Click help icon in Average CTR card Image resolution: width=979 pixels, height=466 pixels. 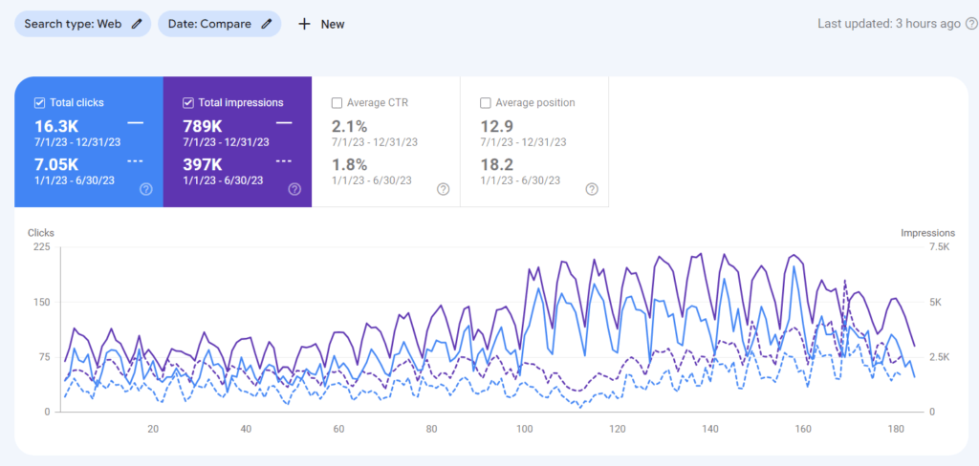pyautogui.click(x=444, y=189)
